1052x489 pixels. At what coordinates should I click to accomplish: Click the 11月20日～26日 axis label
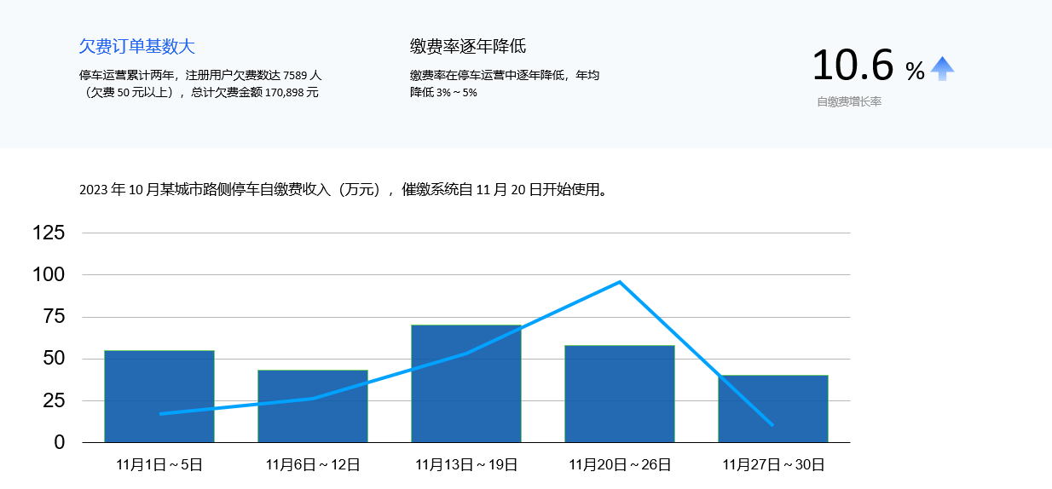620,465
